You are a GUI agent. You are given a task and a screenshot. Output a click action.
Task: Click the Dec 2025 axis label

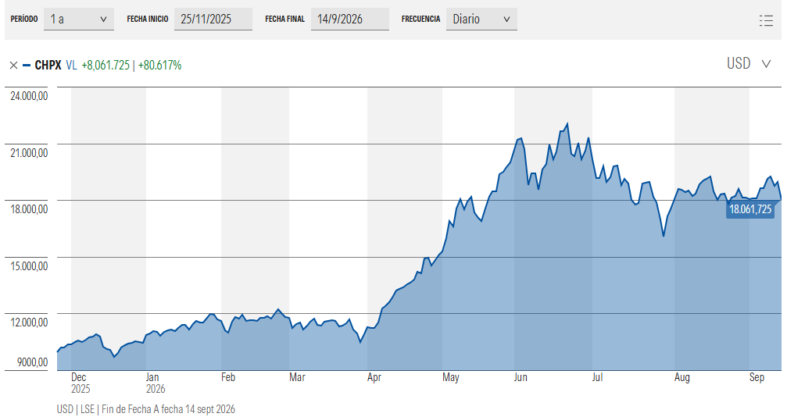pyautogui.click(x=80, y=383)
